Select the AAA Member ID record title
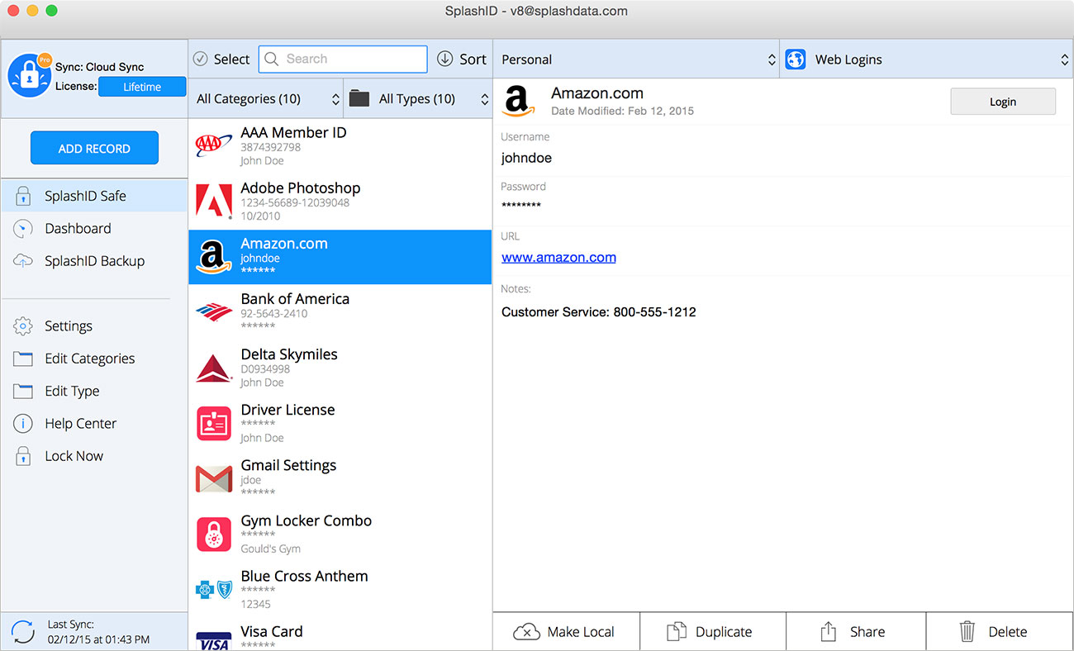The width and height of the screenshot is (1074, 651). (293, 132)
